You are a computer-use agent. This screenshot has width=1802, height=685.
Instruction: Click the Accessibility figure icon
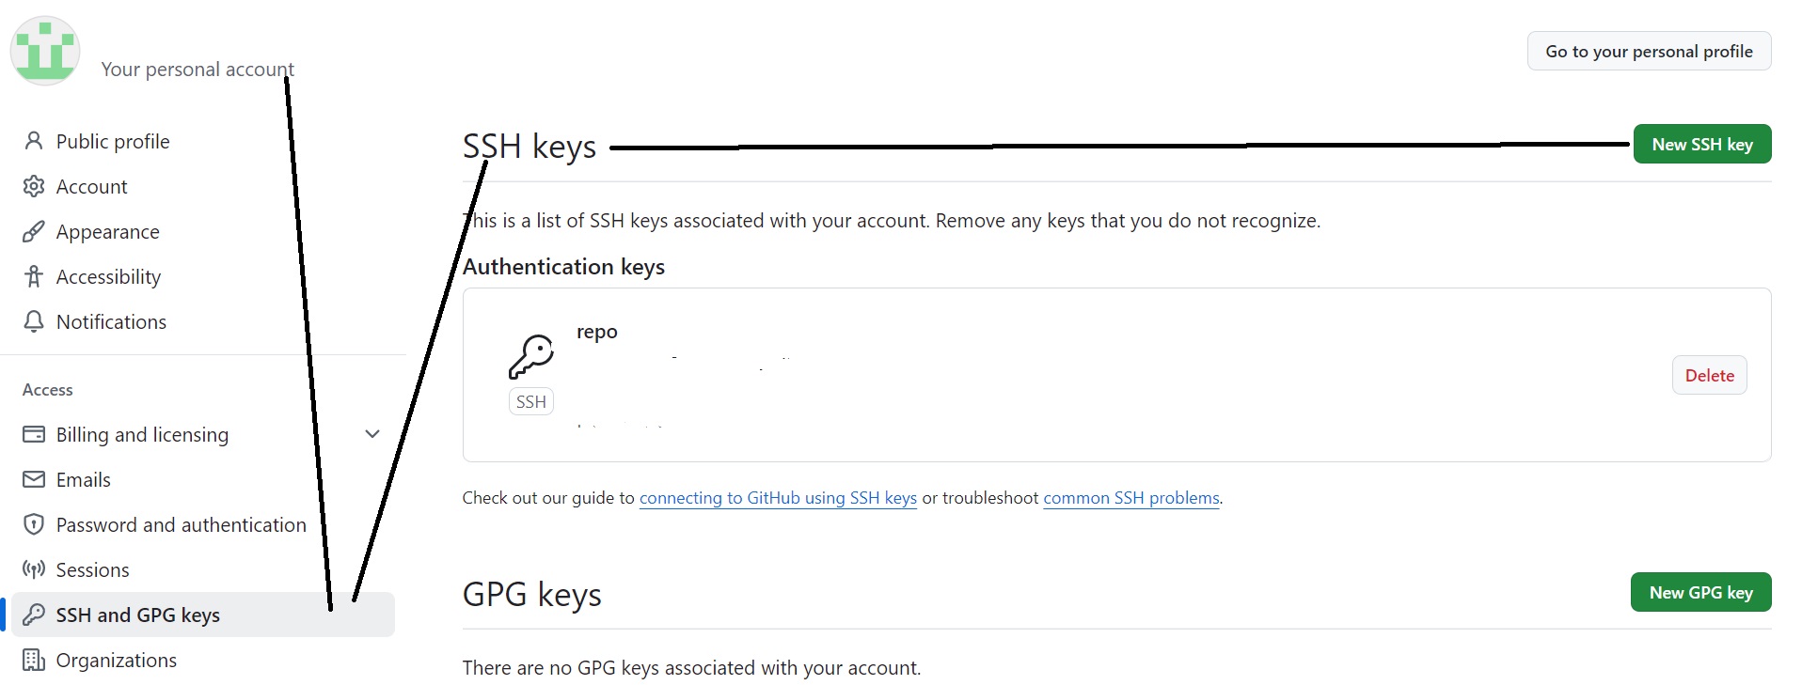[34, 276]
